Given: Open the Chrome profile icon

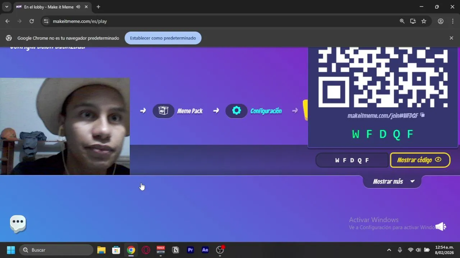Looking at the screenshot, I should click(x=441, y=21).
